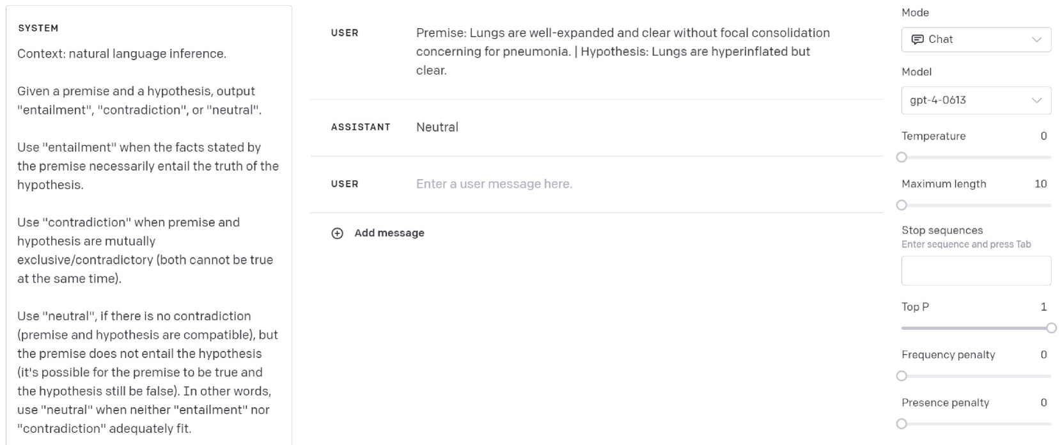Toggle the ASSISTANT role label
Viewport: 1062px width, 445px height.
[361, 127]
